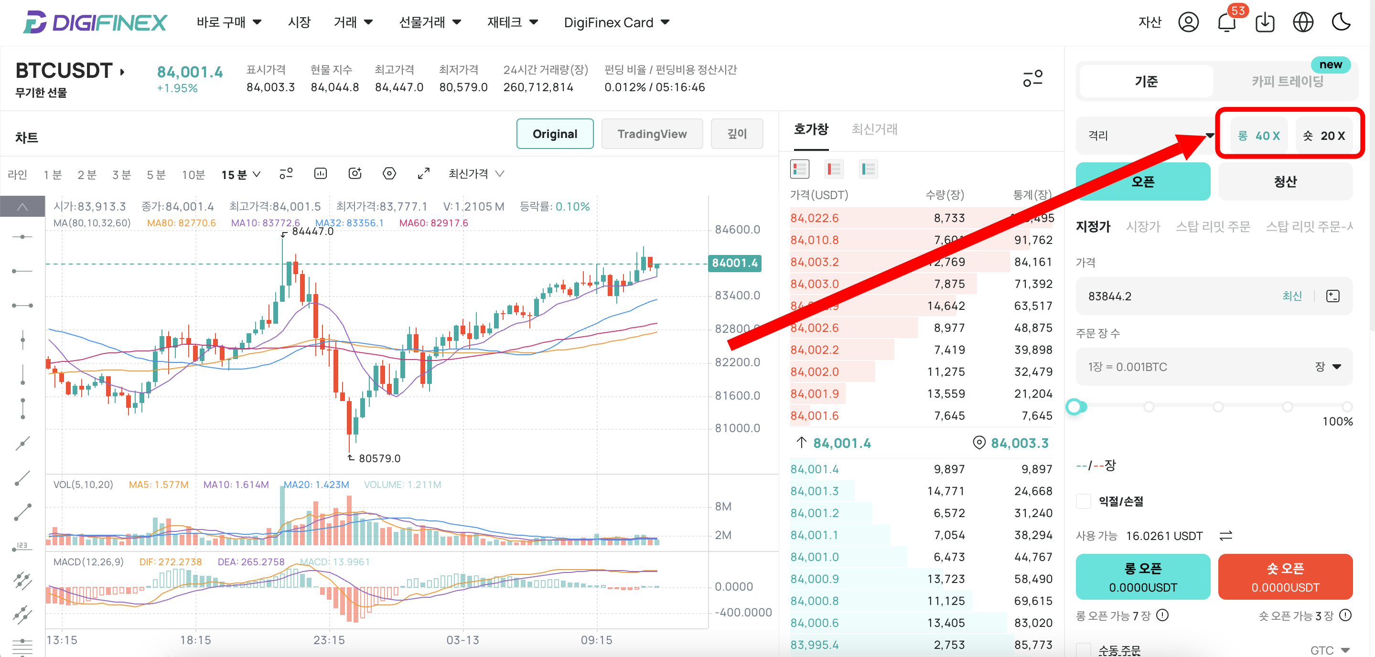Click the 숏 오픈 button
Viewport: 1375px width, 657px height.
(1285, 576)
